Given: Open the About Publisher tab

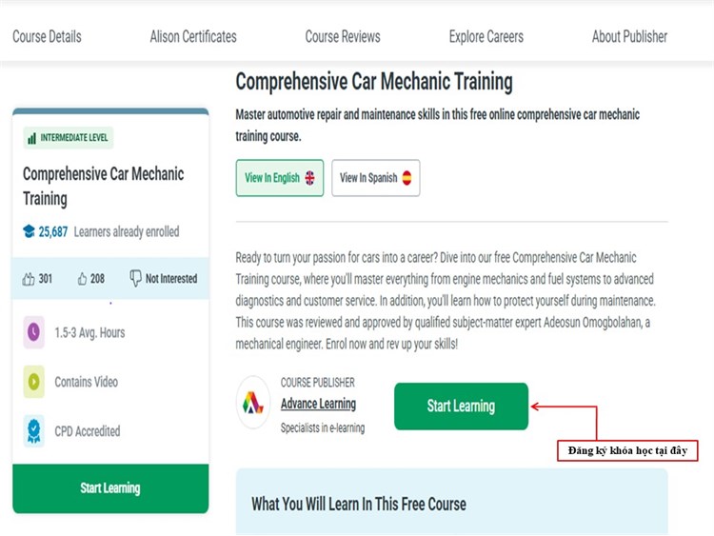Looking at the screenshot, I should [x=629, y=37].
